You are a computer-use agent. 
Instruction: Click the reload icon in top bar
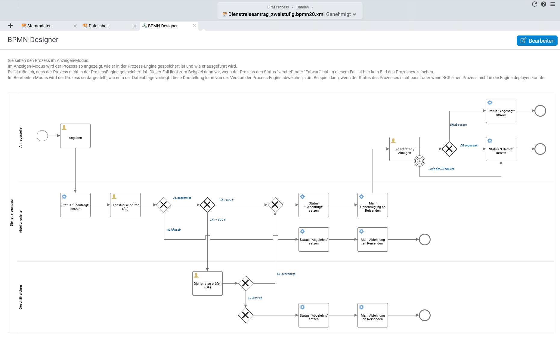534,4
